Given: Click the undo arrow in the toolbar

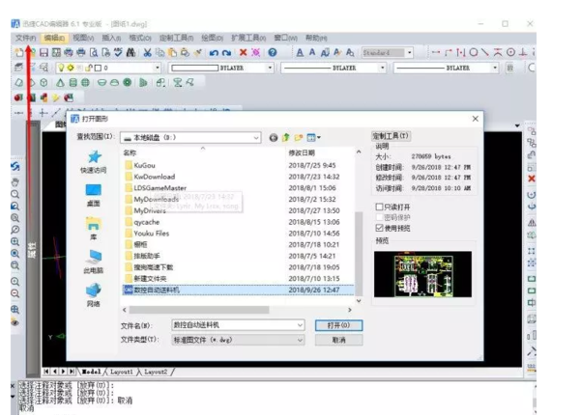Looking at the screenshot, I should 211,52.
